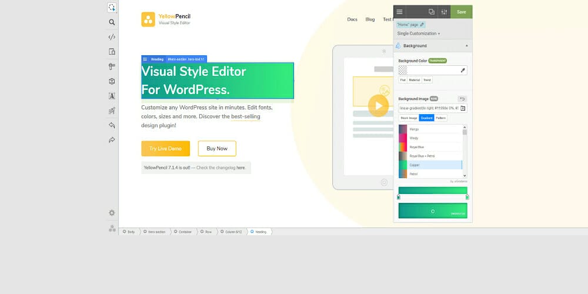This screenshot has width=588, height=294.
Task: Select Body in the breadcrumb bar
Action: (x=129, y=232)
